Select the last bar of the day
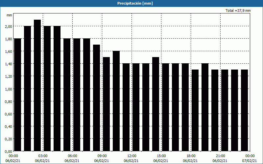This screenshot has height=164, width=263. (244, 111)
